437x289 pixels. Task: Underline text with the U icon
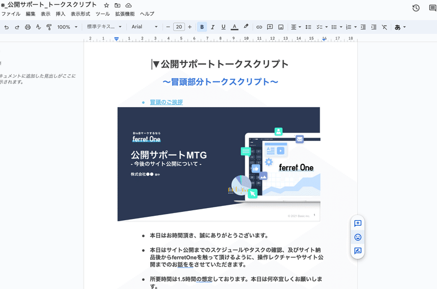(x=223, y=27)
